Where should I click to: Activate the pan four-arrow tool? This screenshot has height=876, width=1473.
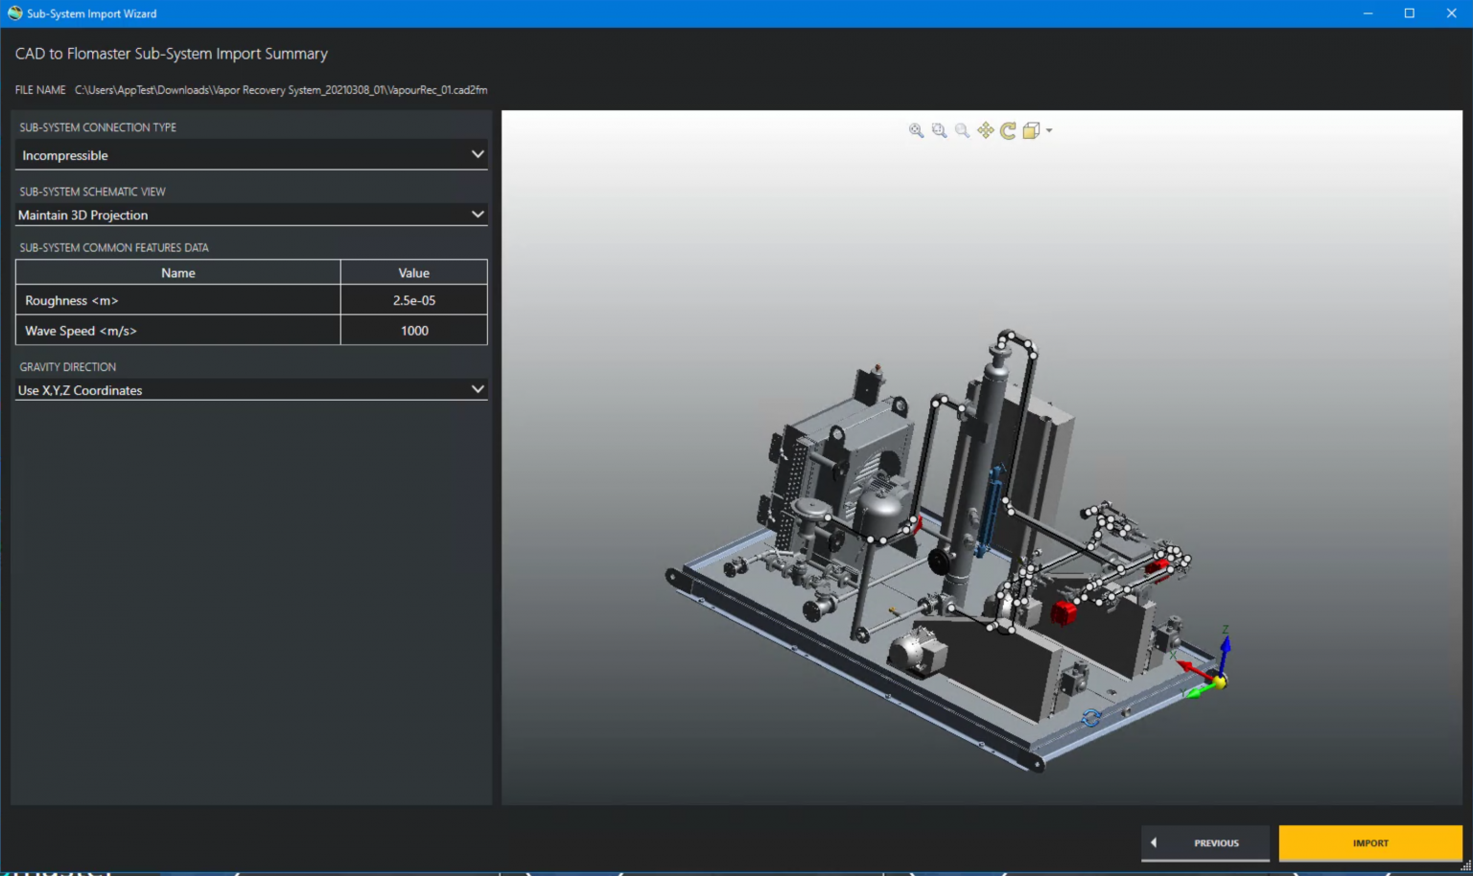tap(985, 130)
